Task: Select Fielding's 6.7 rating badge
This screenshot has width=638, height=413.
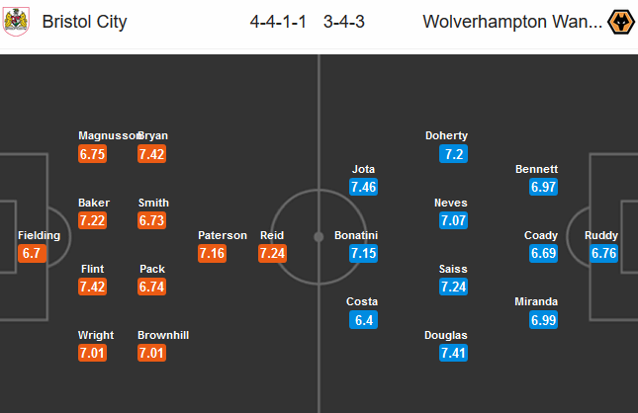Action: 31,253
